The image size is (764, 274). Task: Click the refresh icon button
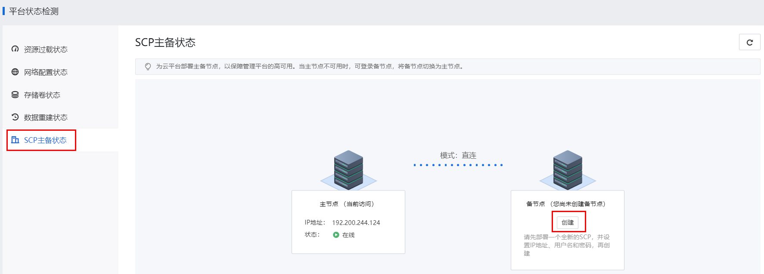click(x=749, y=42)
